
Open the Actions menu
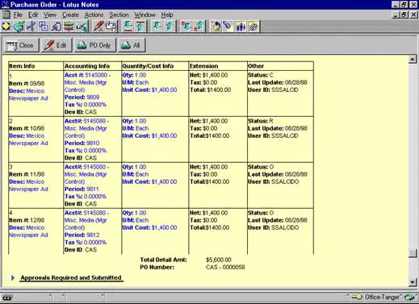pos(94,15)
